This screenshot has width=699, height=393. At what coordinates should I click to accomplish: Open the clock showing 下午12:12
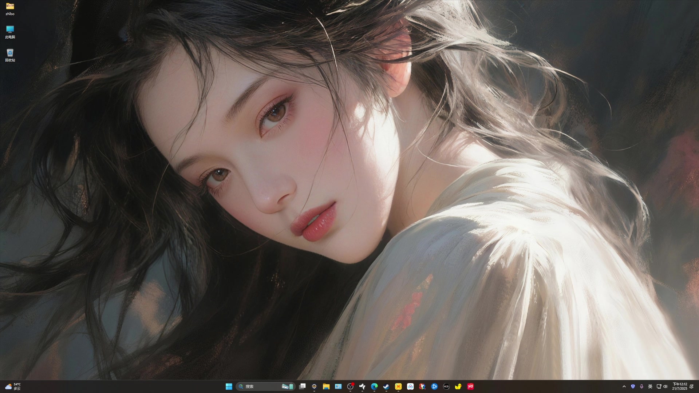click(x=679, y=386)
